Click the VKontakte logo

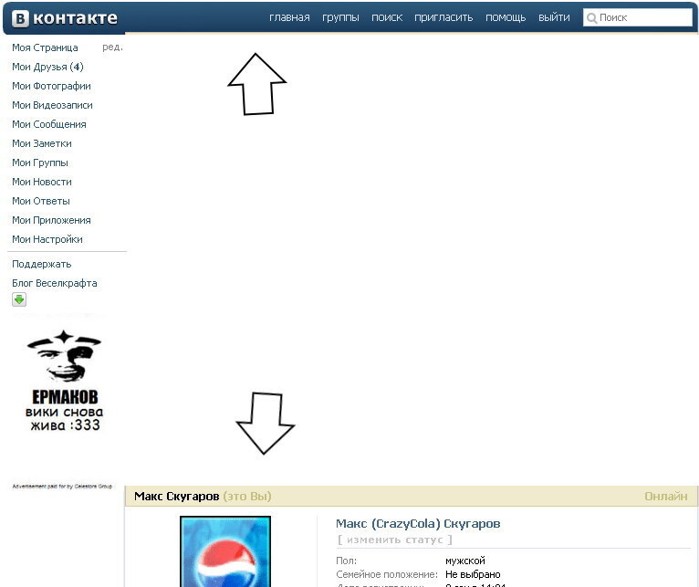tap(65, 18)
